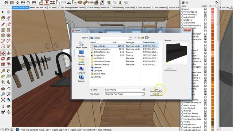Click the File name input field
The image size is (233, 131).
point(123,90)
